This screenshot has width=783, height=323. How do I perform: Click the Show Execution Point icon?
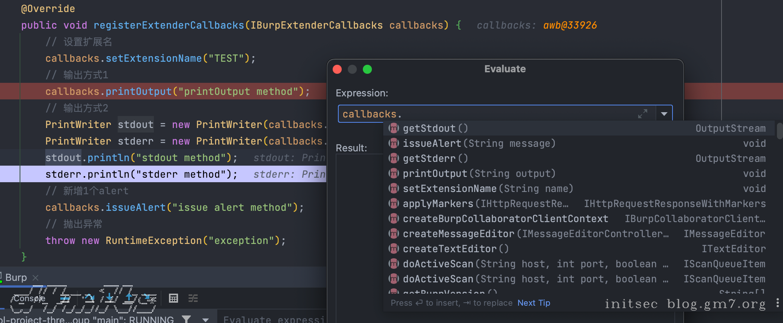65,299
